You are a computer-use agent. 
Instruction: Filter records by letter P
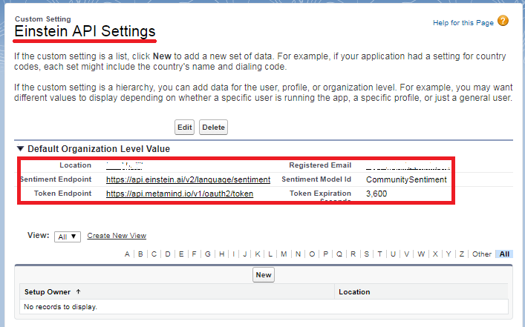(x=325, y=254)
